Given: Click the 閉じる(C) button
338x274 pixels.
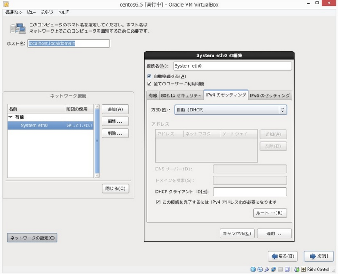Looking at the screenshot, I should [115, 189].
